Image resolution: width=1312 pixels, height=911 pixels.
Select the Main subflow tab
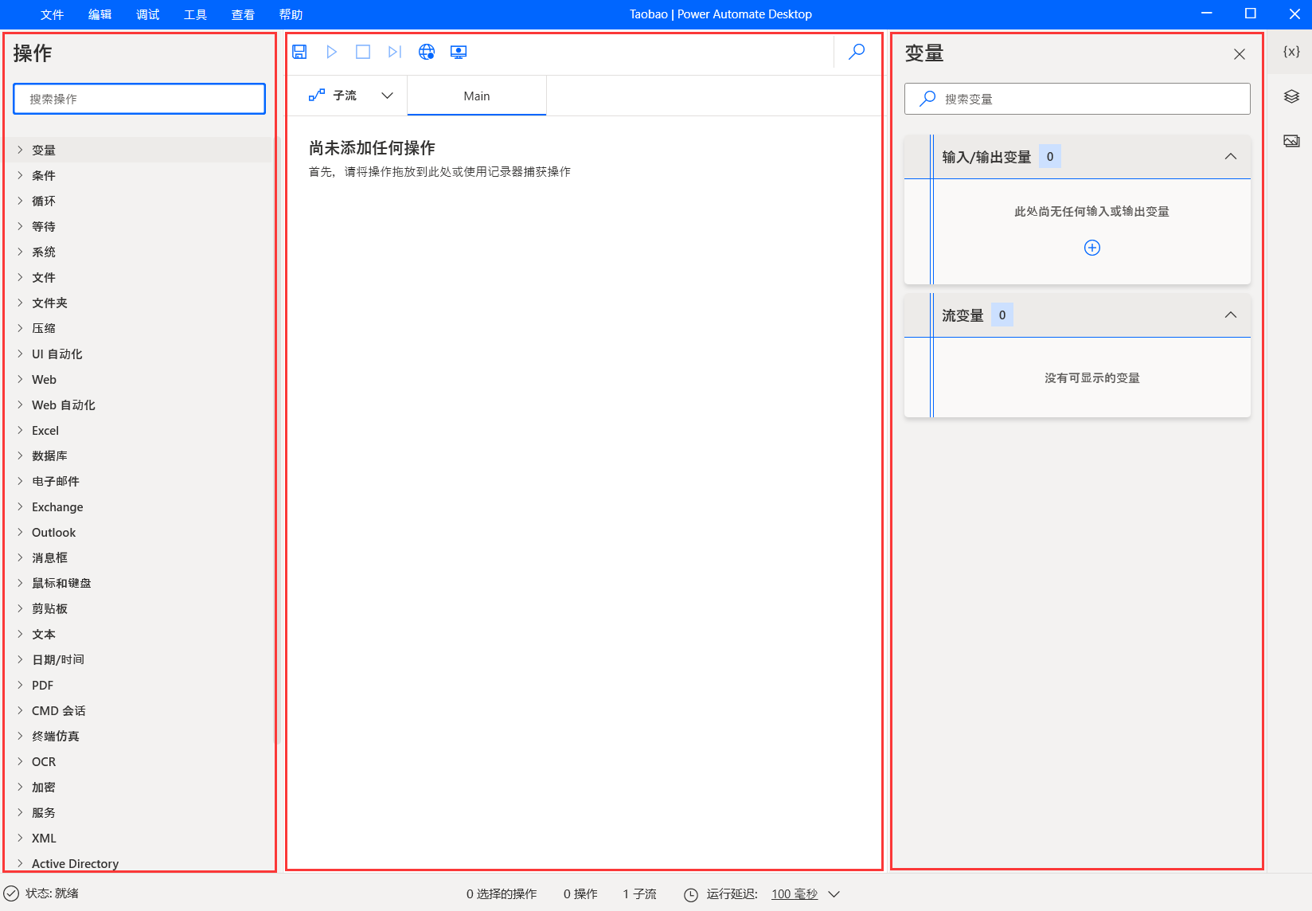[477, 96]
